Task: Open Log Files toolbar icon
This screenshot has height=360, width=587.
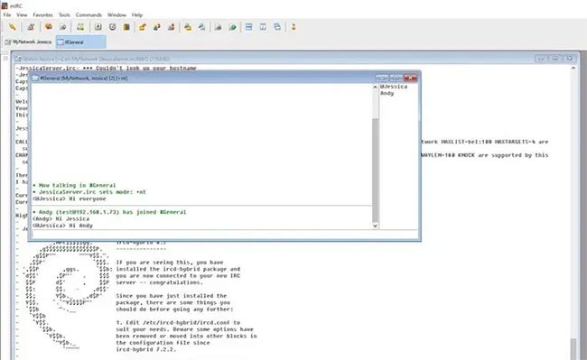Action: point(202,27)
